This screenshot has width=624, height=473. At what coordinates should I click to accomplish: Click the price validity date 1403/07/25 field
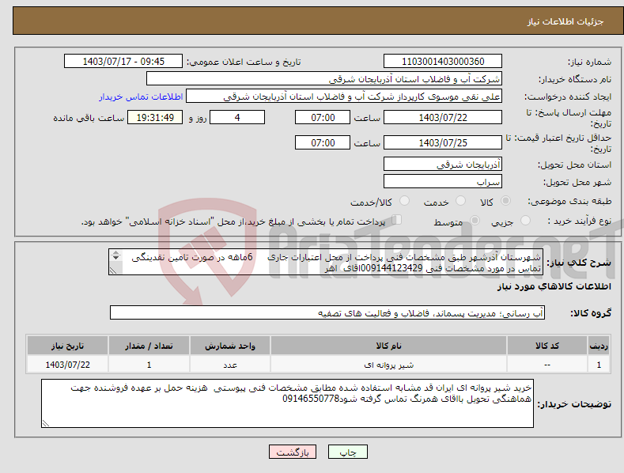point(443,142)
